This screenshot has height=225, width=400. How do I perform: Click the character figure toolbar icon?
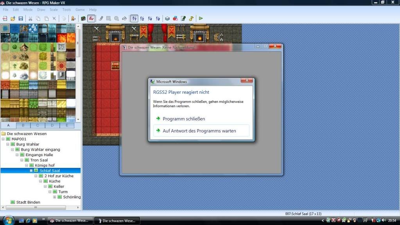73,18
